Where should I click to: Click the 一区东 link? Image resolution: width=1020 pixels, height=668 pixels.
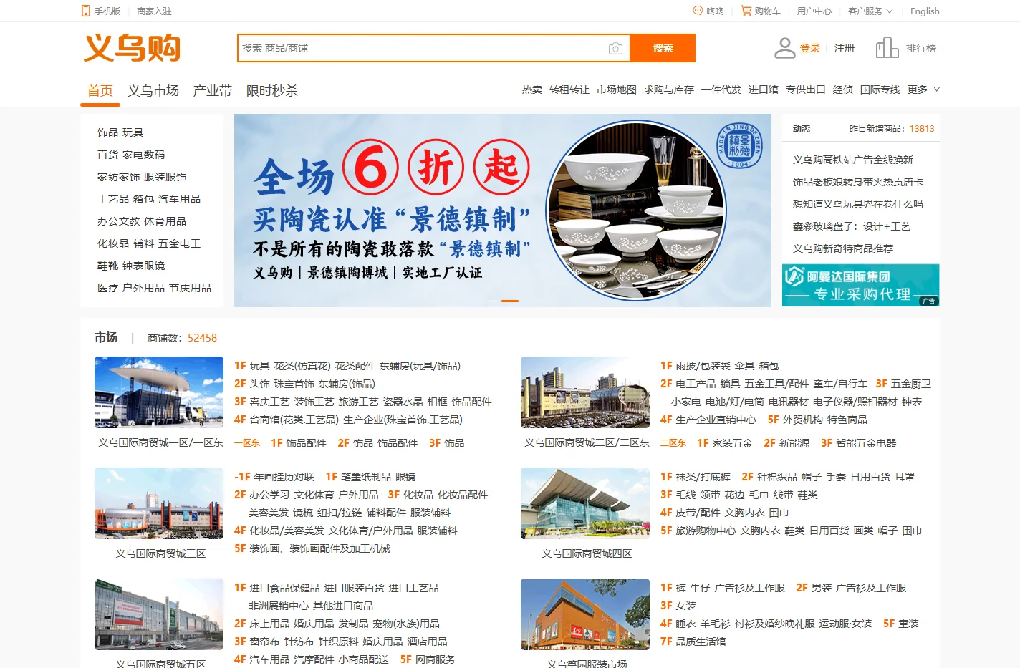coord(247,443)
